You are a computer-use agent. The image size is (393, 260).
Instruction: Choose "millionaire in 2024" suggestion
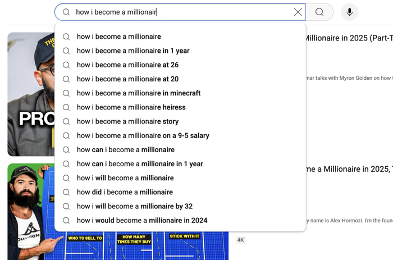(142, 220)
